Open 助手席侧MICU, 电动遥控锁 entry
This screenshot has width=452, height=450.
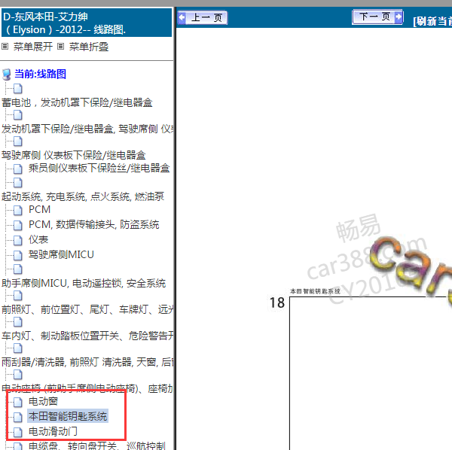84,283
